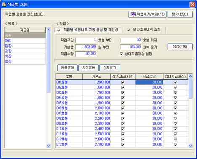Click the 생성(F10) button
The height and width of the screenshot is (159, 197).
[180, 47]
